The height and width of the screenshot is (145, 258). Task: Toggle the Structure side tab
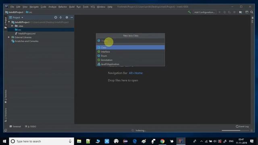click(6, 115)
